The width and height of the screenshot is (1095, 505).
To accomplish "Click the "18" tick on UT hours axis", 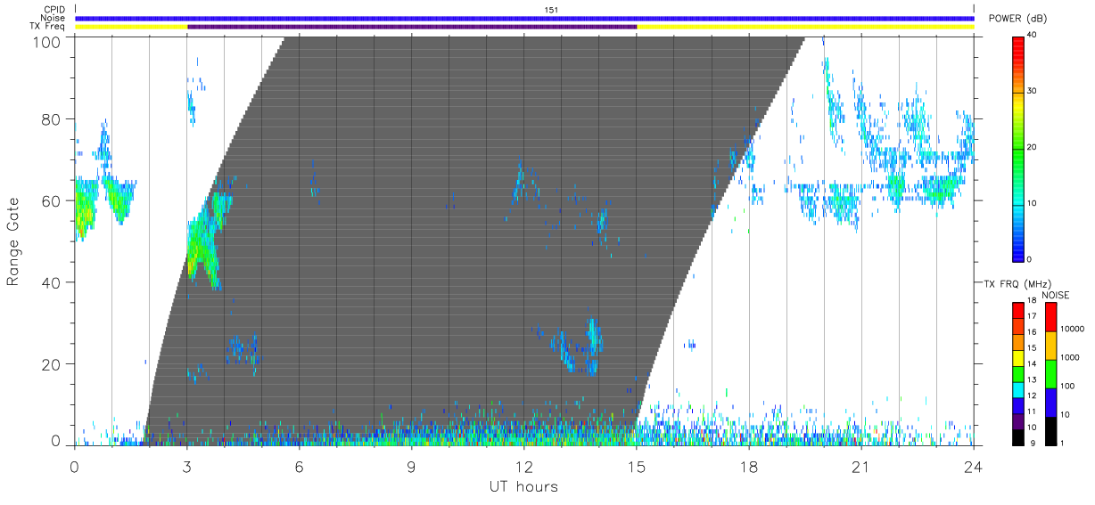I will [749, 466].
